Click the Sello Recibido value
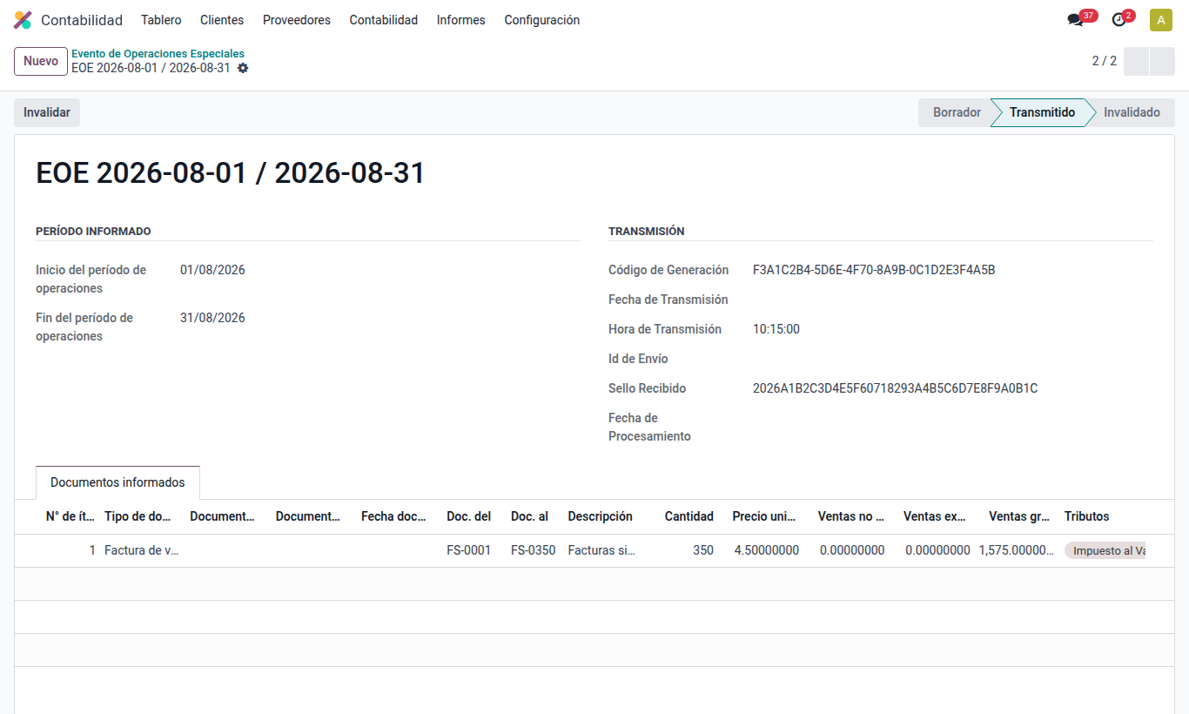The width and height of the screenshot is (1189, 714). (x=895, y=388)
